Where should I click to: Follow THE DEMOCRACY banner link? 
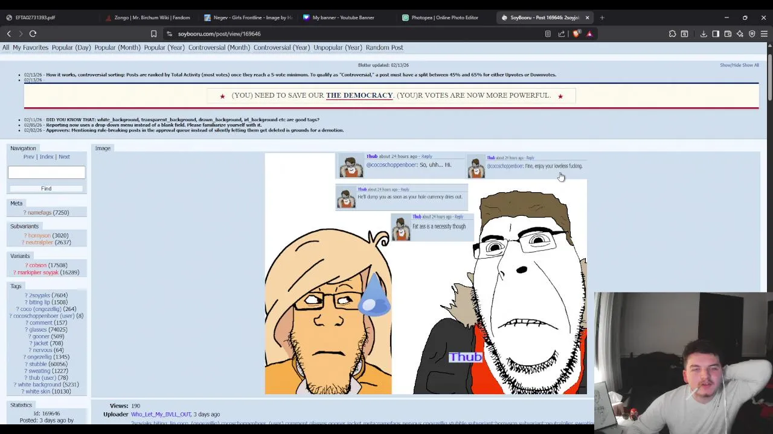pos(359,95)
